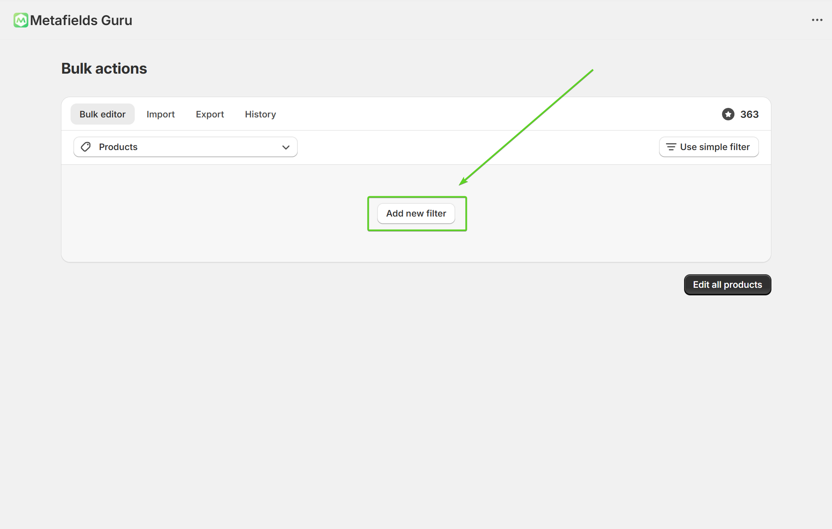Screen dimensions: 832x529
Task: Click the Metafields Guru app title
Action: pos(81,20)
